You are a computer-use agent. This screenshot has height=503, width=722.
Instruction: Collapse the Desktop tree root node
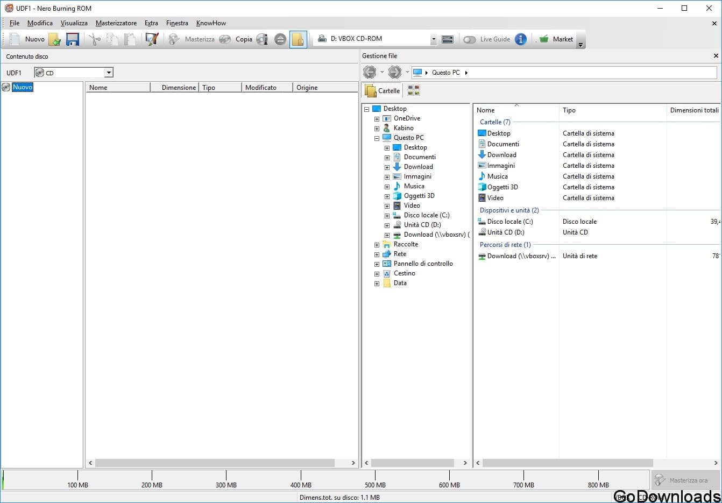coord(367,109)
